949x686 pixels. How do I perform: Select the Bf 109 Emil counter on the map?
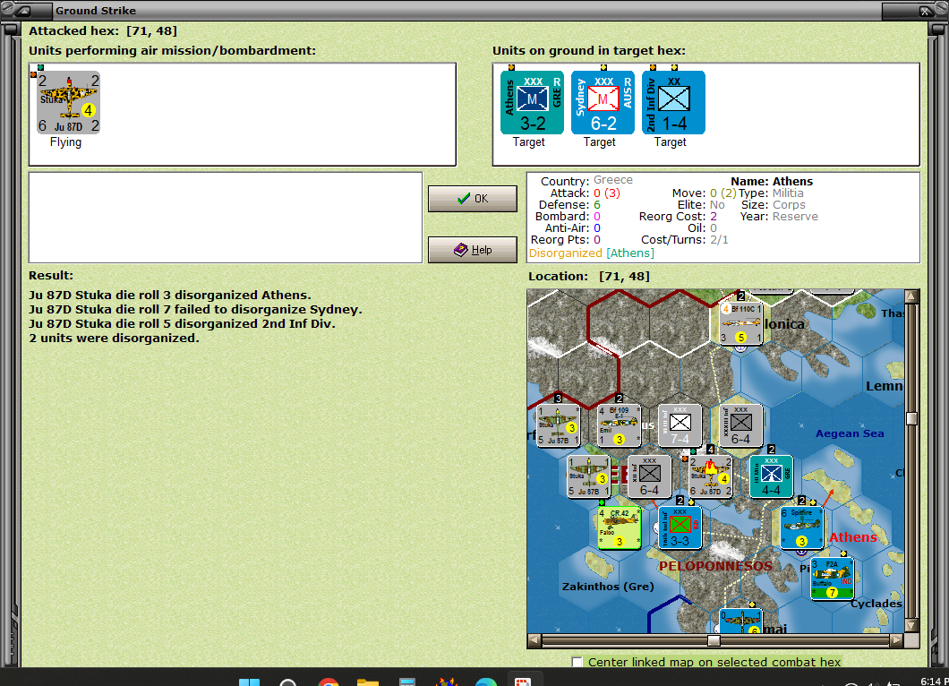coord(618,424)
